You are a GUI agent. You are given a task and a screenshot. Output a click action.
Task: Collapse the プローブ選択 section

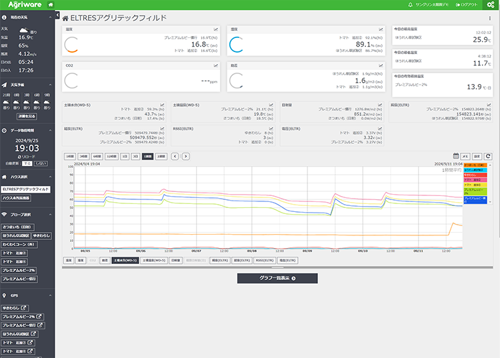point(50,215)
